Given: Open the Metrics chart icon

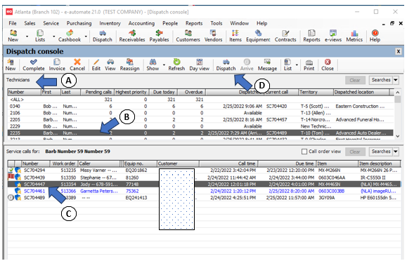Looking at the screenshot, I should 354,36.
